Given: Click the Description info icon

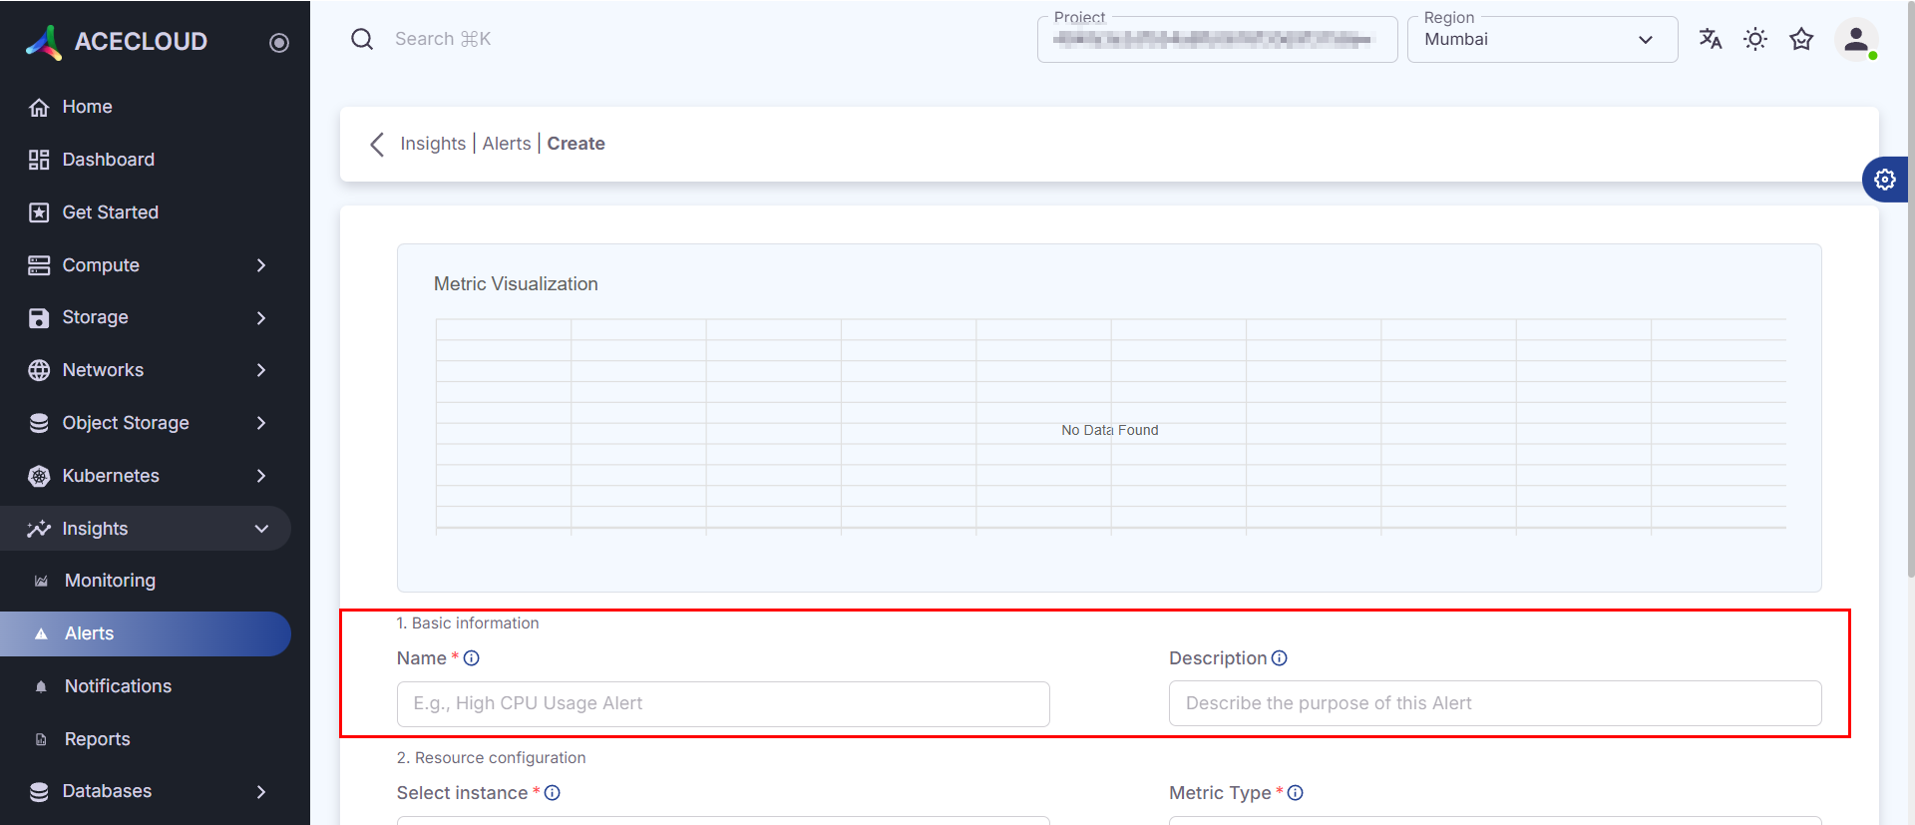Looking at the screenshot, I should tap(1280, 658).
